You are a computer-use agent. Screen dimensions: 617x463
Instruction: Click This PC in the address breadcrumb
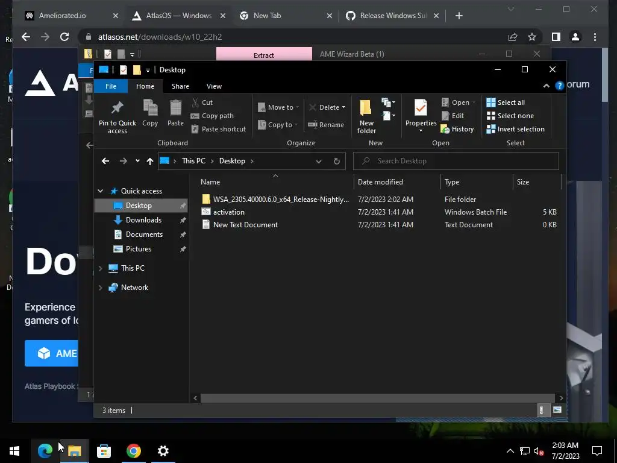click(x=193, y=161)
